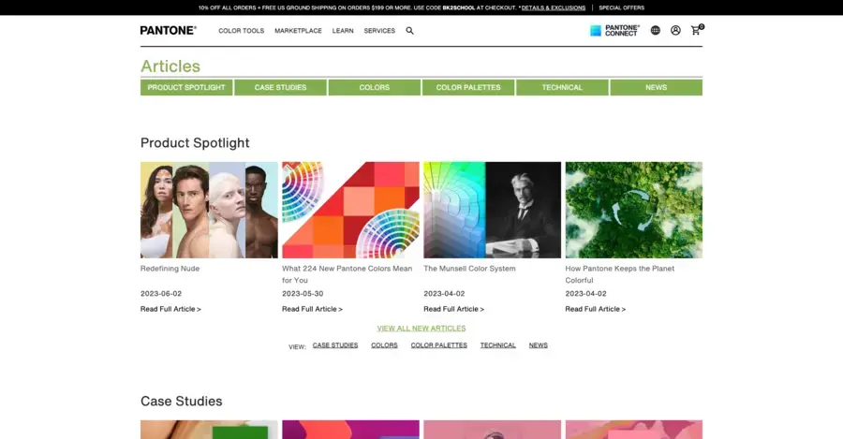Click the search magnifier icon

pos(409,31)
